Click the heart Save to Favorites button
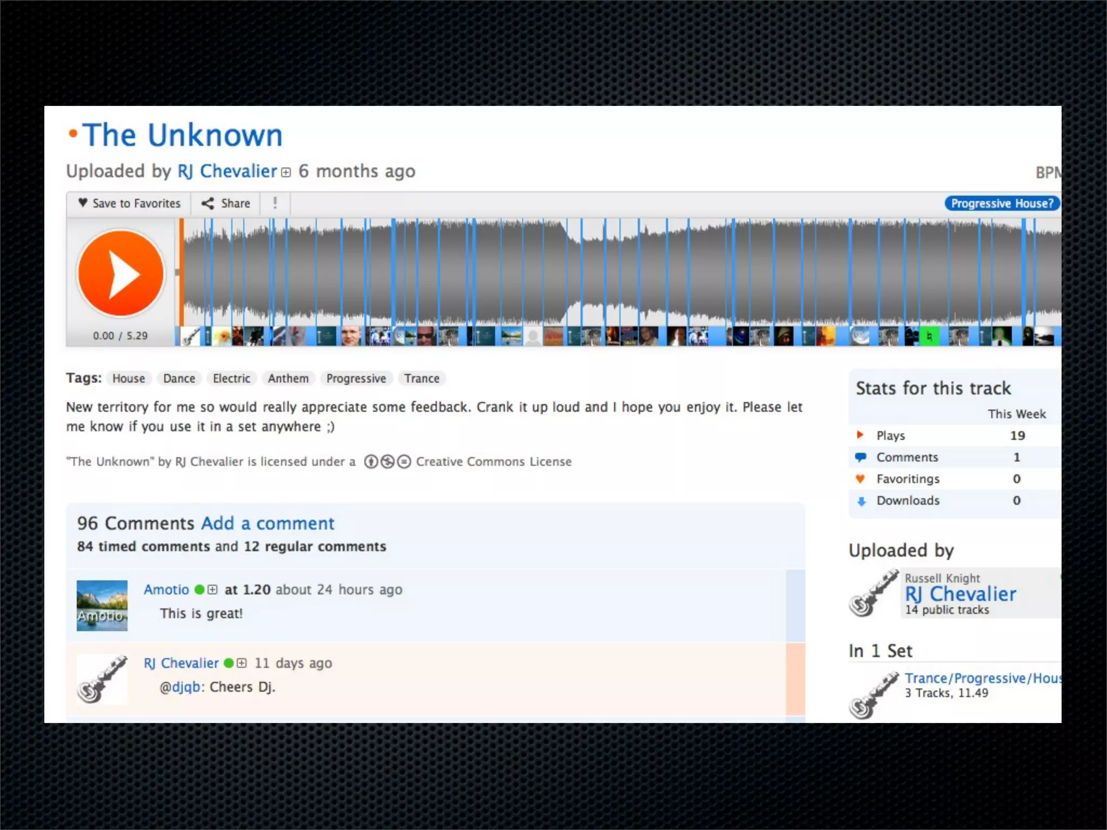This screenshot has height=830, width=1107. pos(129,203)
